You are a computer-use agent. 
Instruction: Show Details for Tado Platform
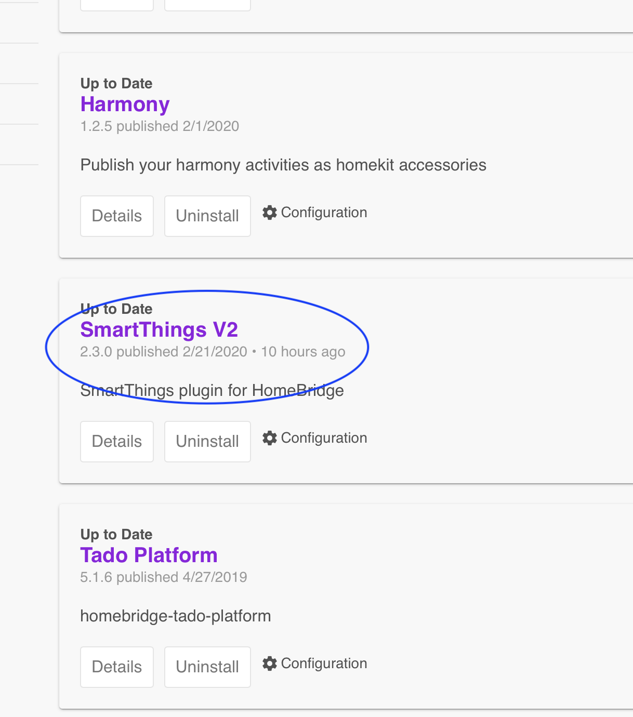coord(116,667)
